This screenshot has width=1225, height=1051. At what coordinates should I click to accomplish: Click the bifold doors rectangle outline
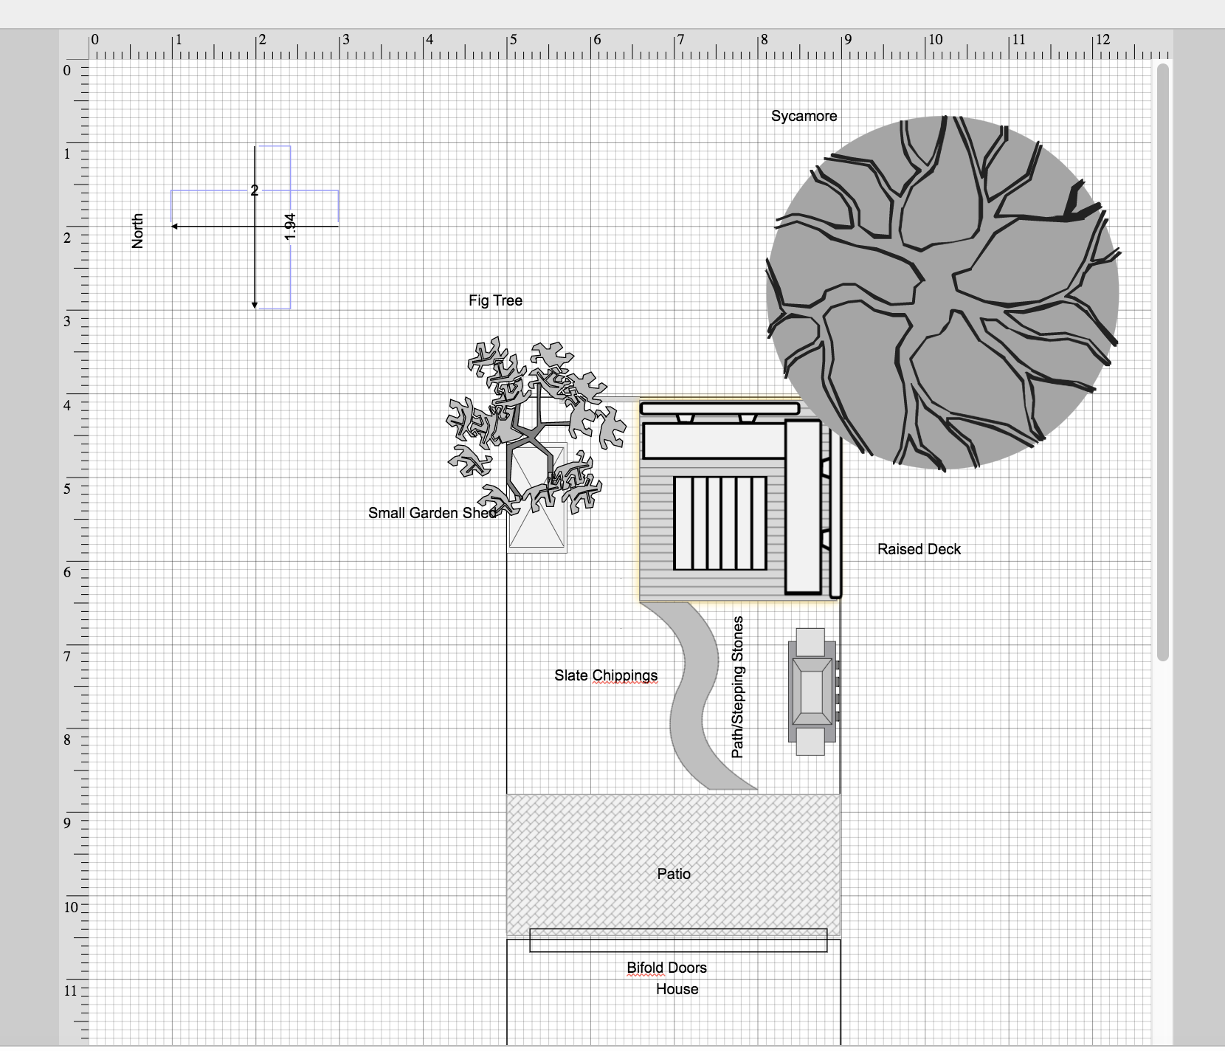[678, 940]
